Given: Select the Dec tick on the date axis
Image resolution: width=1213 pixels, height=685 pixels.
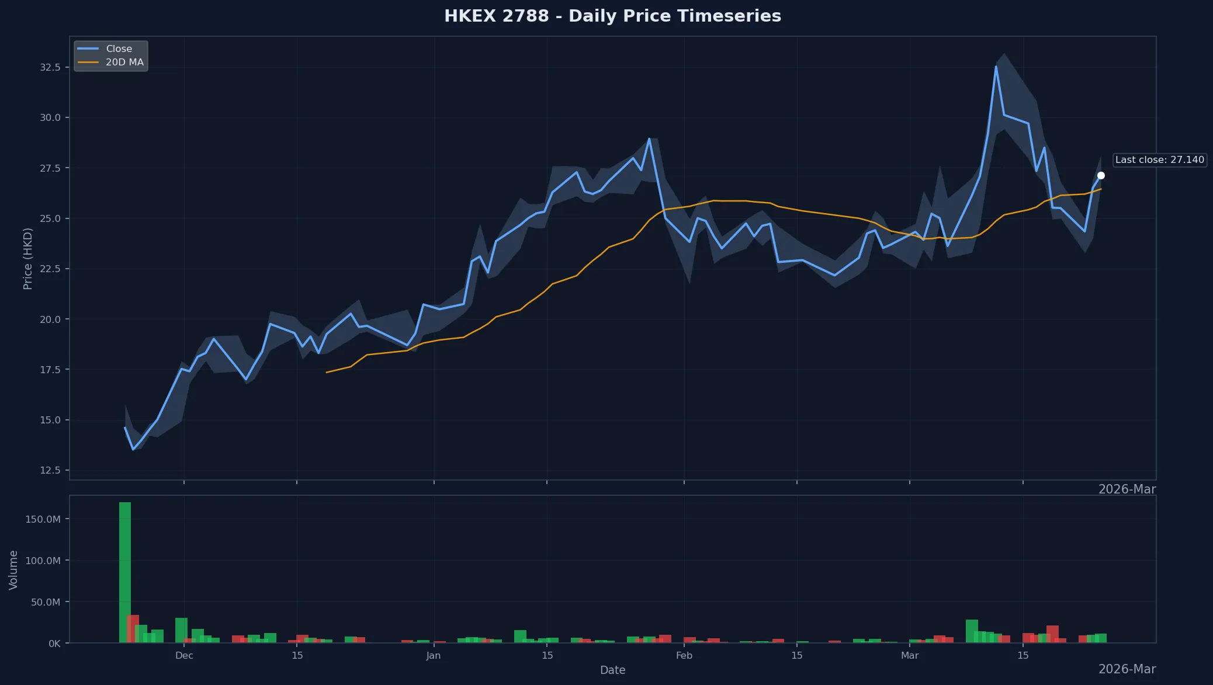Looking at the screenshot, I should [184, 656].
